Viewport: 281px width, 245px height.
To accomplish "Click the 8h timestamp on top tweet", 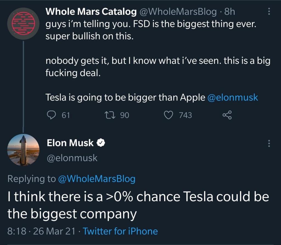I will [x=229, y=12].
